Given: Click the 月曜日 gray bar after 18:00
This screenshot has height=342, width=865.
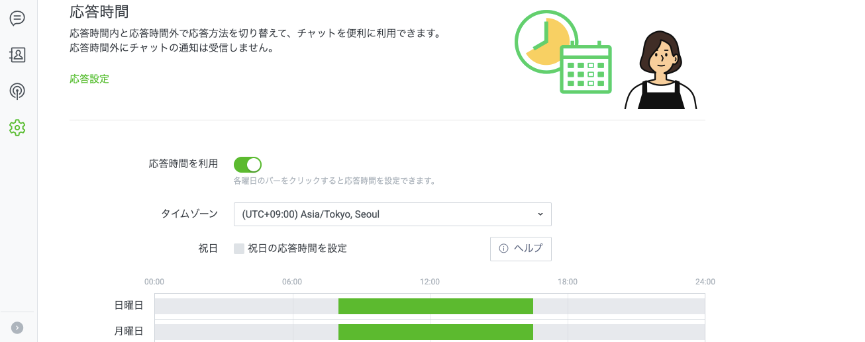Looking at the screenshot, I should [636, 331].
